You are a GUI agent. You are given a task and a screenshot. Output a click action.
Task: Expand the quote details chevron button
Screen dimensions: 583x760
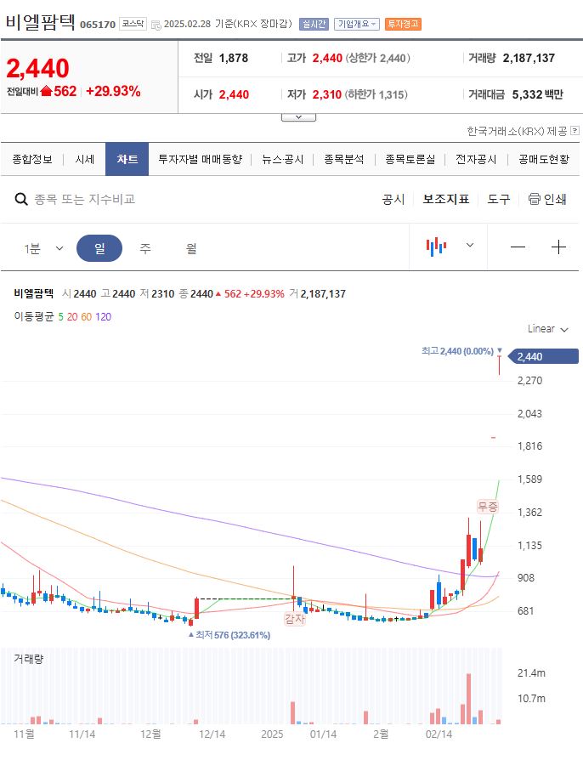[x=298, y=117]
